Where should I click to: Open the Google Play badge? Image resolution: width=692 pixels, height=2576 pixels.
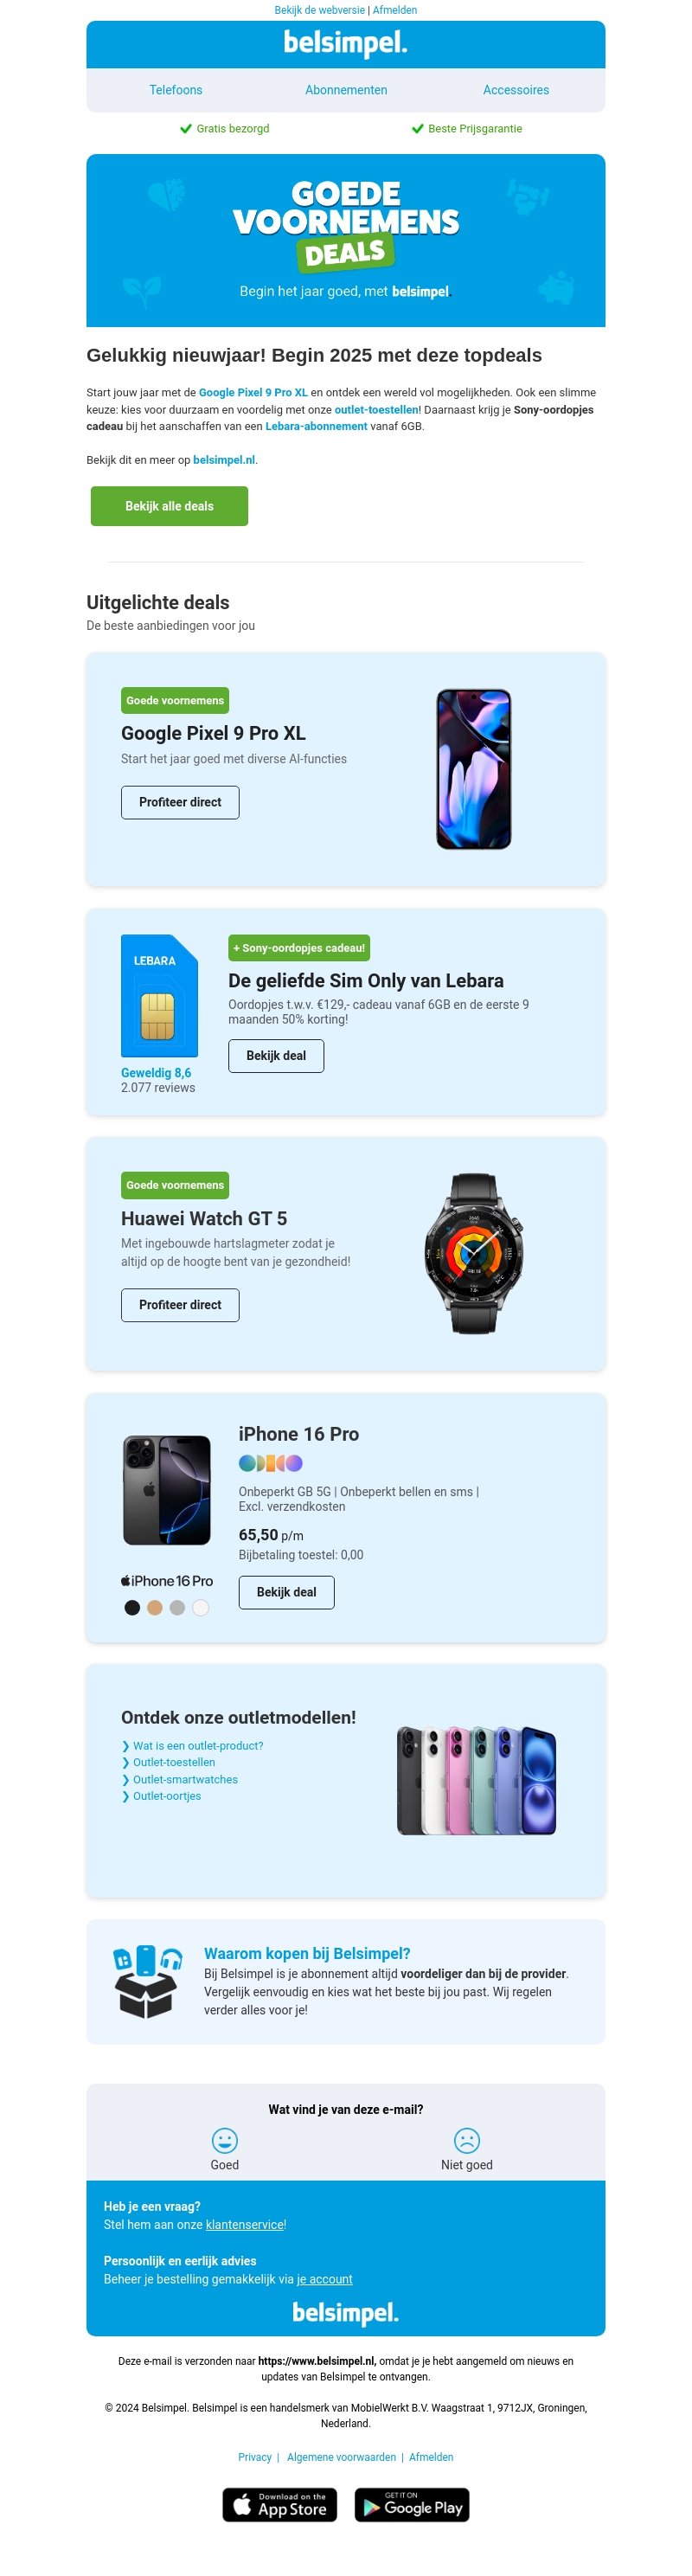412,2504
